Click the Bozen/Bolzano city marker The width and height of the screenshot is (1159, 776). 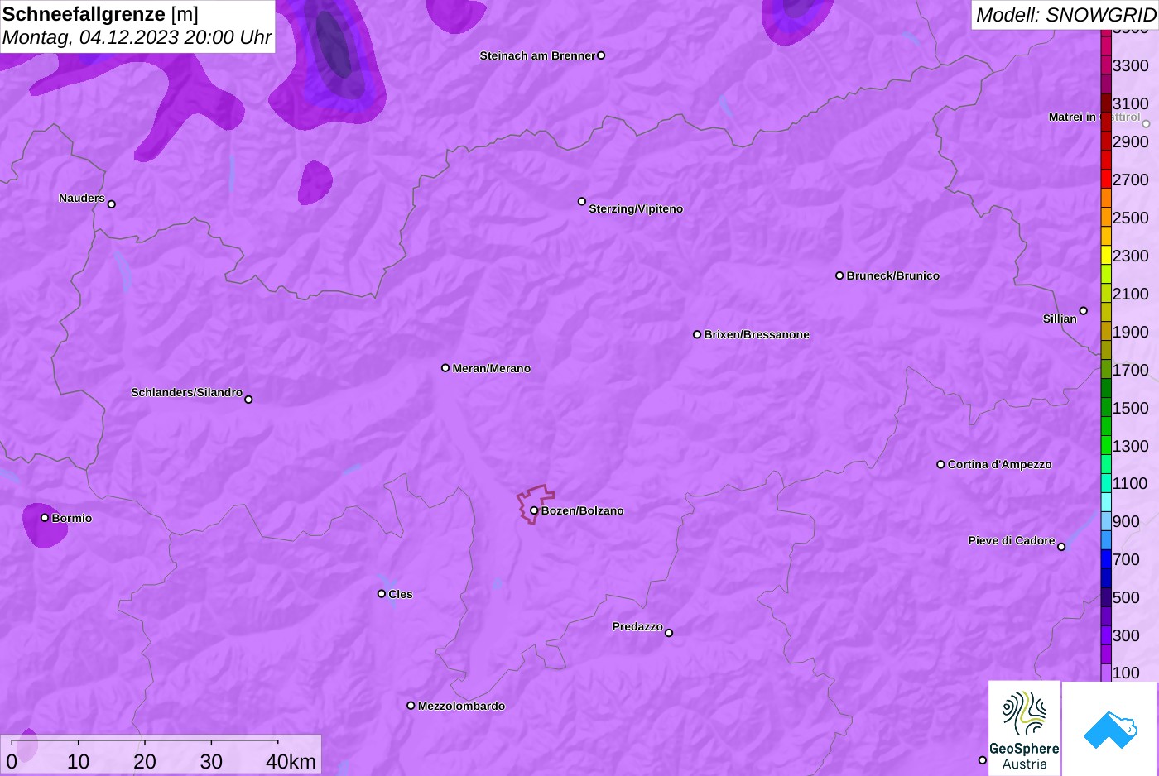(534, 510)
